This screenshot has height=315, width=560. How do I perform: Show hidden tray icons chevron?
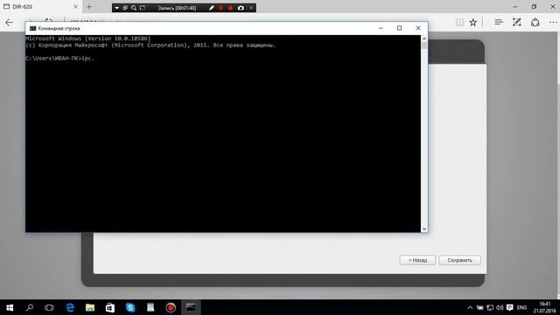point(470,307)
